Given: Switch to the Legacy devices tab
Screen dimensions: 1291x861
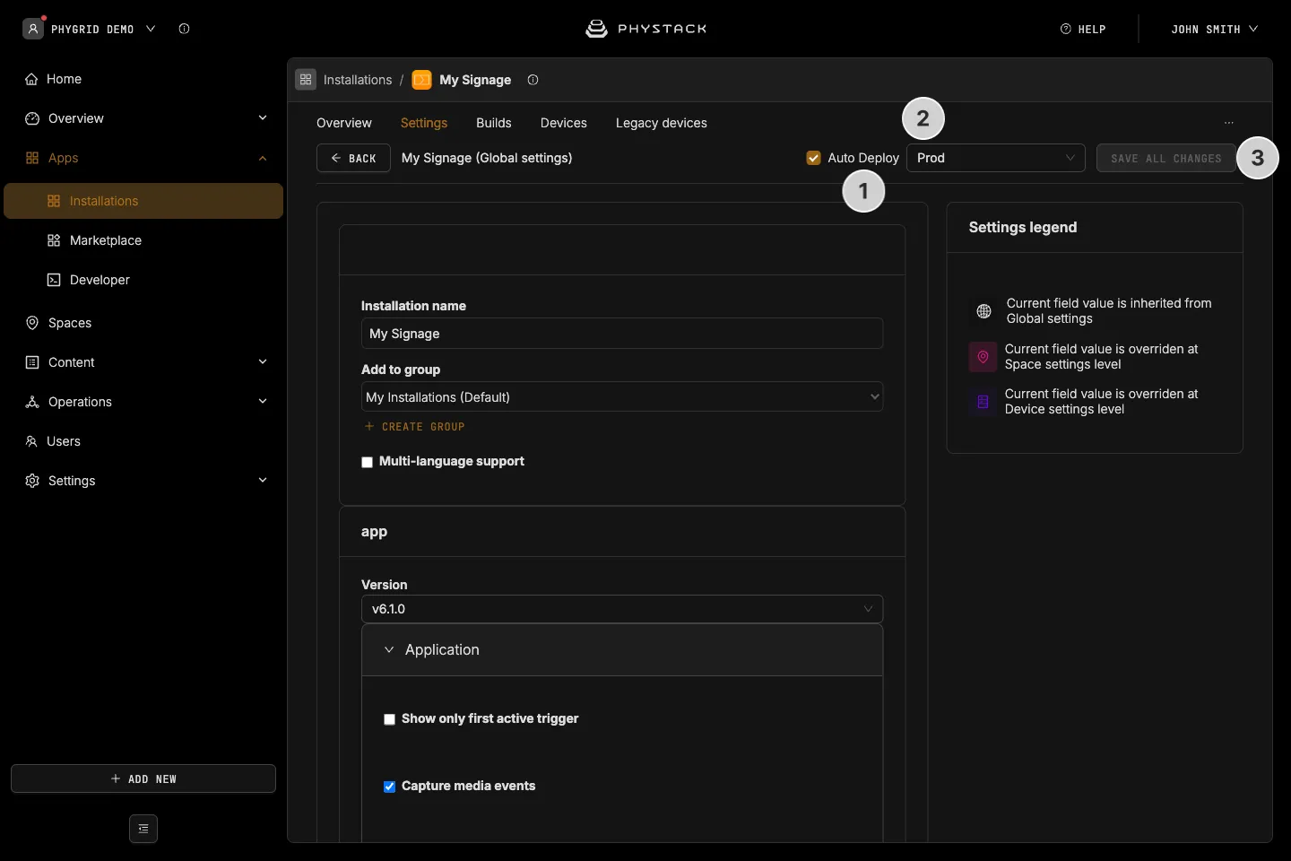Looking at the screenshot, I should pyautogui.click(x=662, y=123).
